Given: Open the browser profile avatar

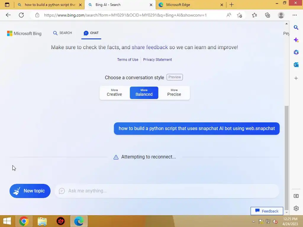Looking at the screenshot, I should (281, 15).
